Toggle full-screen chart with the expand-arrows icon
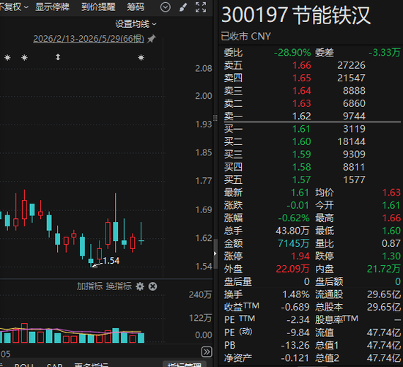 (201, 7)
